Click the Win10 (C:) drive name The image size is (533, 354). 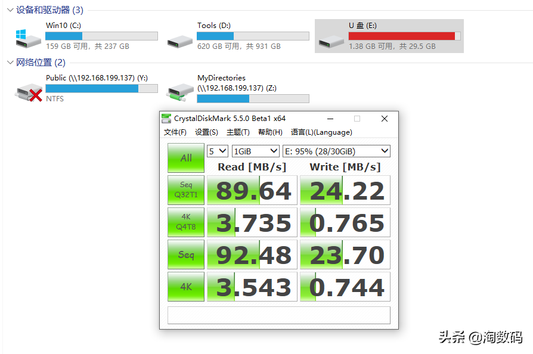tap(63, 26)
